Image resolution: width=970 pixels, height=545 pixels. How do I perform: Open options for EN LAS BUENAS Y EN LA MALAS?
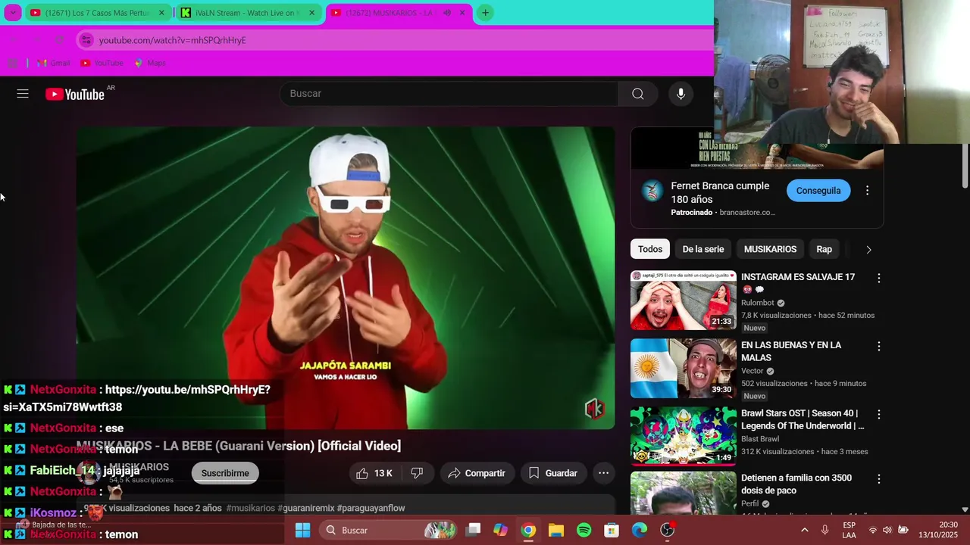point(879,346)
